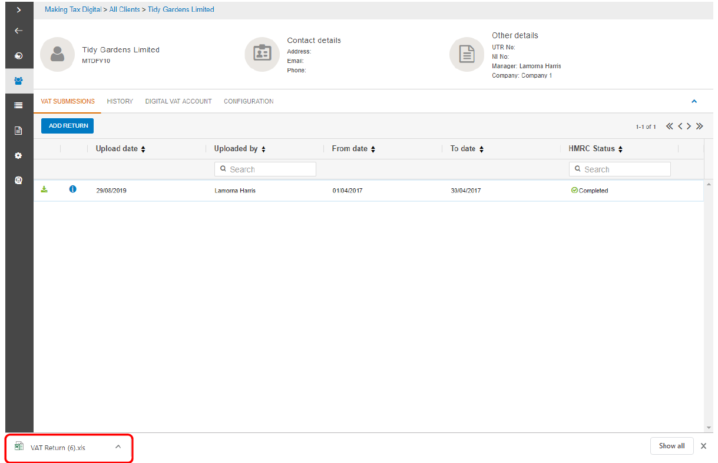Collapse the client details panel chevron
This screenshot has width=718, height=463.
point(694,101)
